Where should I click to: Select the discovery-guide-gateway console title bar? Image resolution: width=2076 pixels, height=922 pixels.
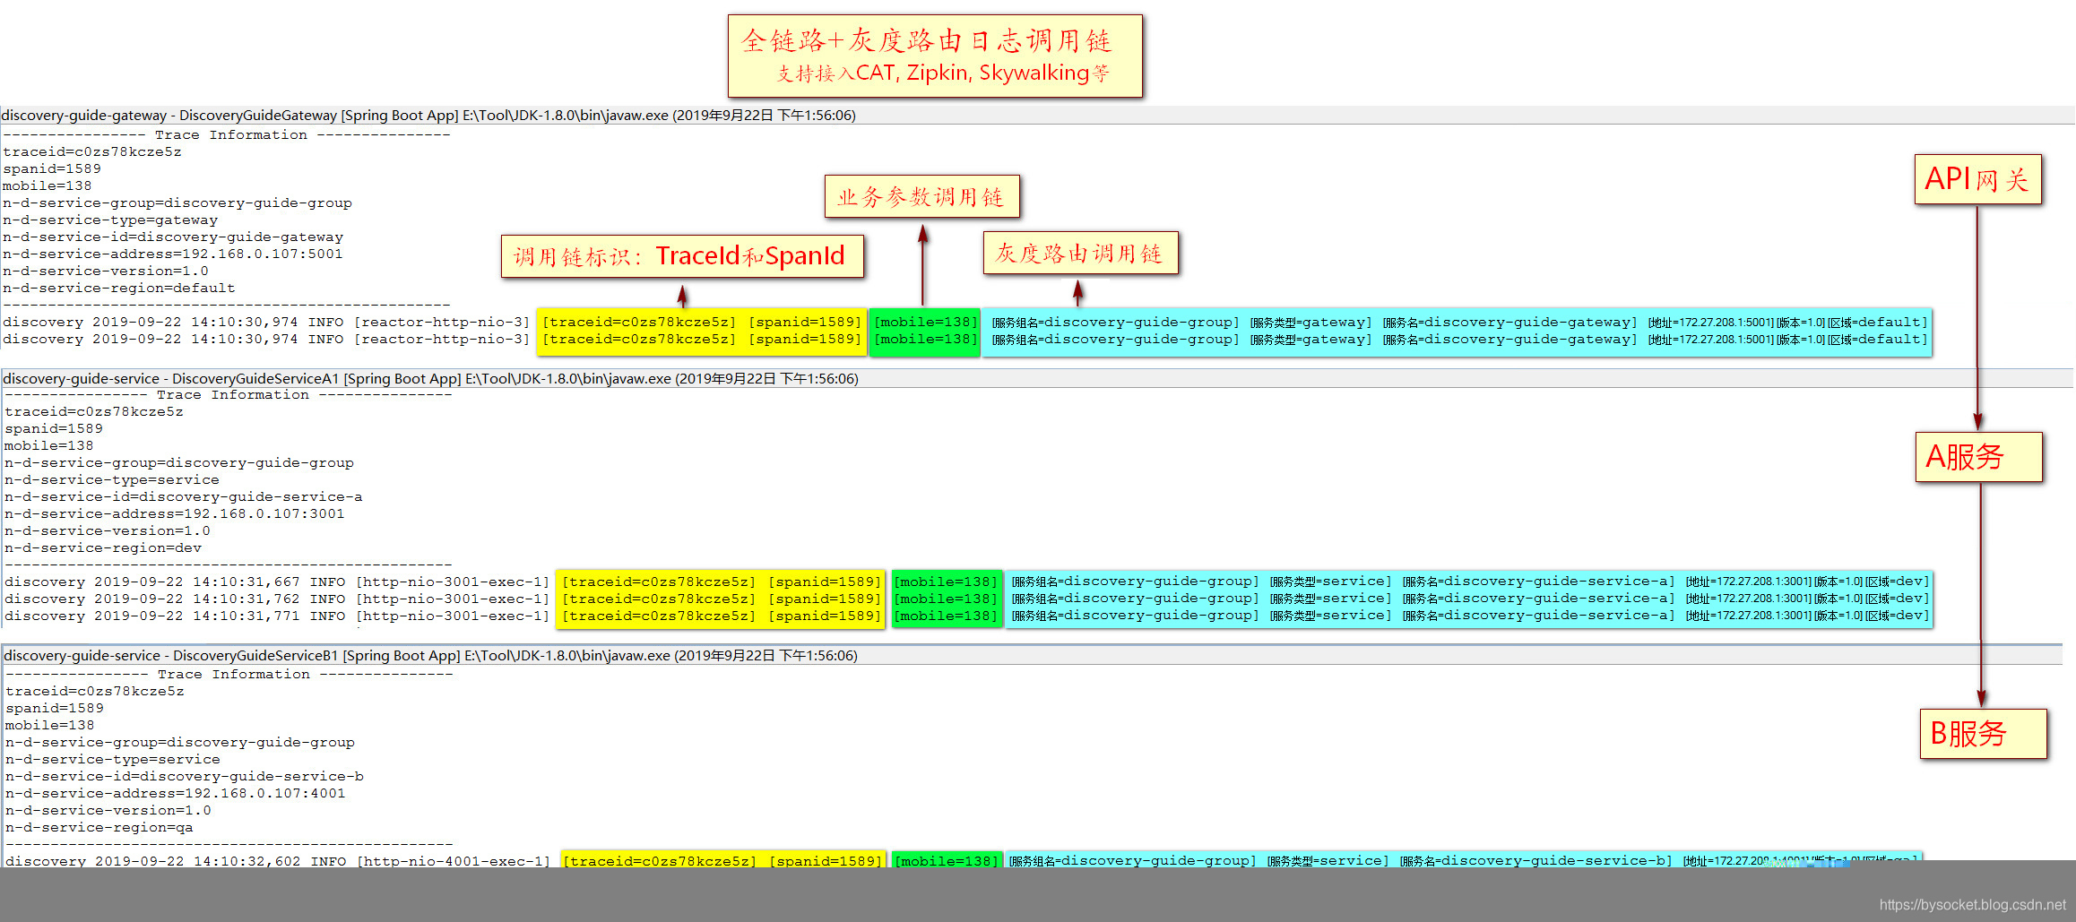pyautogui.click(x=430, y=115)
